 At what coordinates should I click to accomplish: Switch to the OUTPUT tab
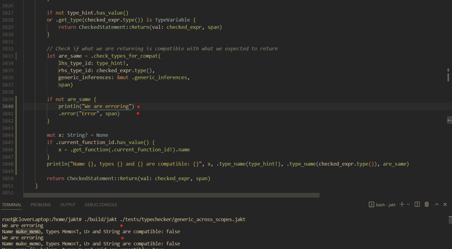[68, 205]
